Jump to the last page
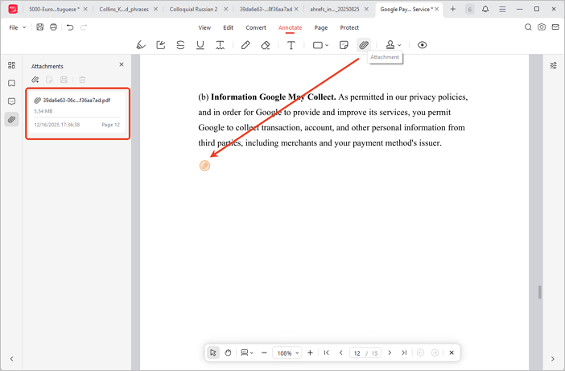565x371 pixels. (404, 352)
